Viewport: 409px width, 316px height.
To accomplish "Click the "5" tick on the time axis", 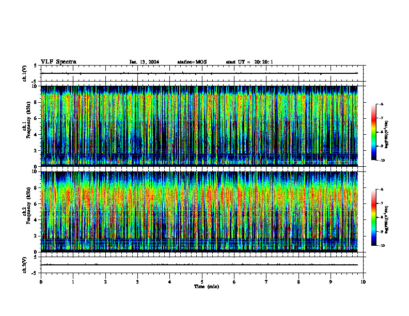I will click(202, 282).
